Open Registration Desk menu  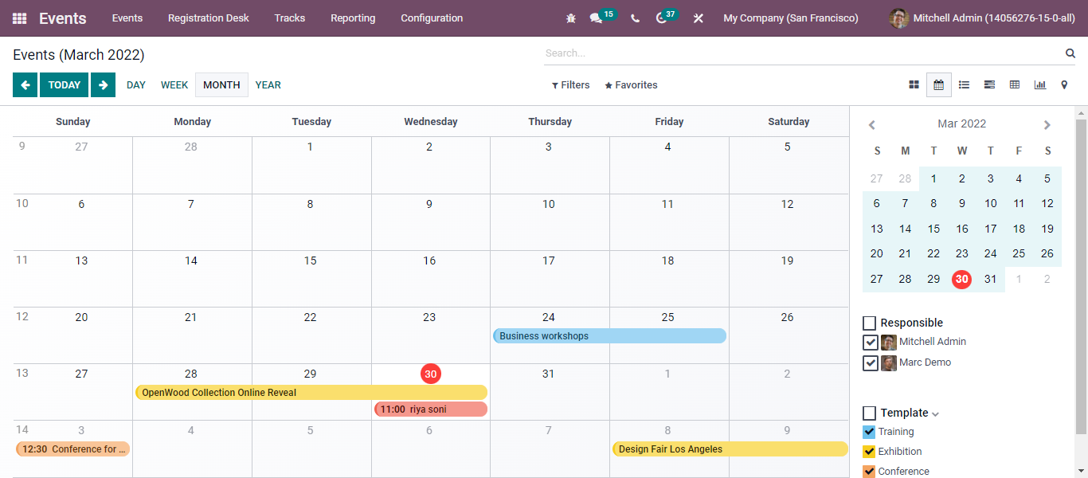209,18
